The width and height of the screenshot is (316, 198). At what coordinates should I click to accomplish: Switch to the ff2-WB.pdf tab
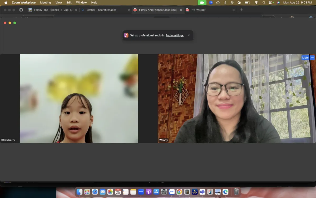pyautogui.click(x=199, y=10)
